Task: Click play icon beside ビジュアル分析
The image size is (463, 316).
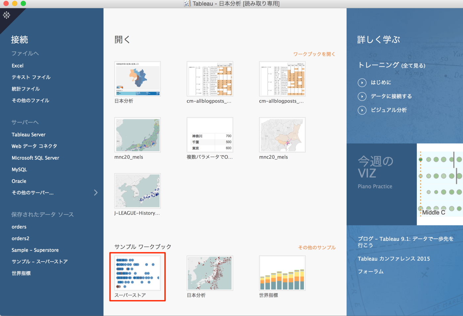Action: [362, 110]
